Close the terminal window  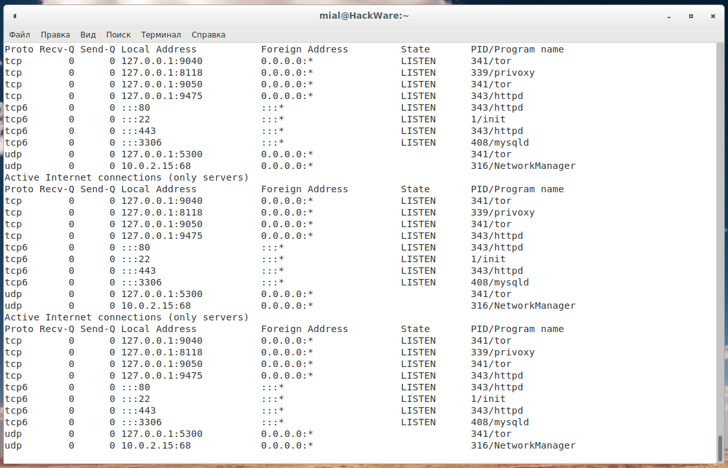[x=712, y=16]
